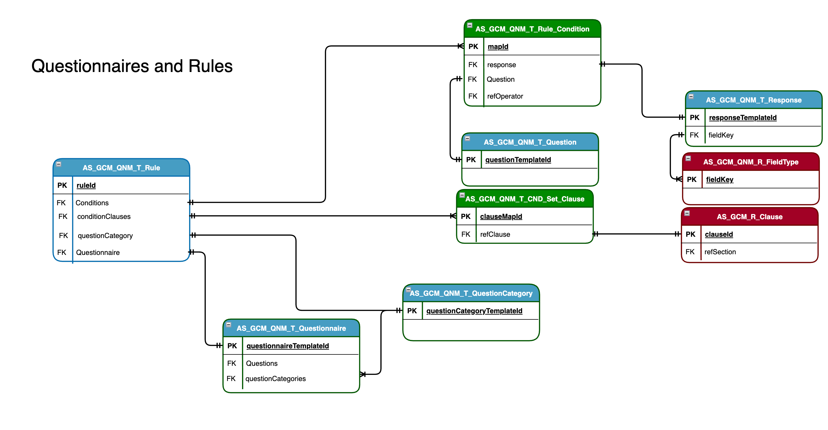Image resolution: width=828 pixels, height=430 pixels.
Task: Collapse the AS_GCM_QNM_T_CND_Set_Clause table
Action: click(462, 195)
